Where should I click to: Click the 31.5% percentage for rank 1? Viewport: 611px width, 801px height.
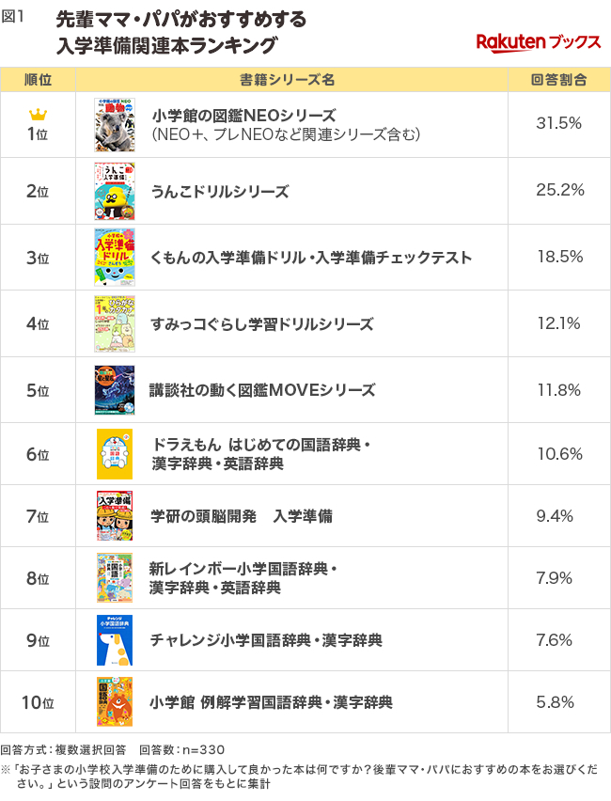coord(559,123)
